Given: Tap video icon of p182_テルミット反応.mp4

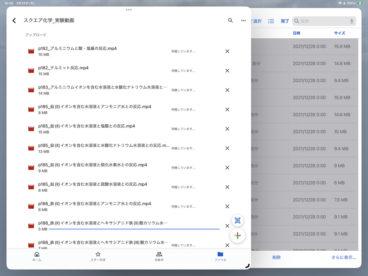Looking at the screenshot, I should pos(31,71).
